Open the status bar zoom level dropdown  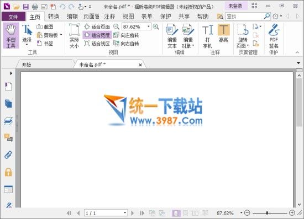241,213
